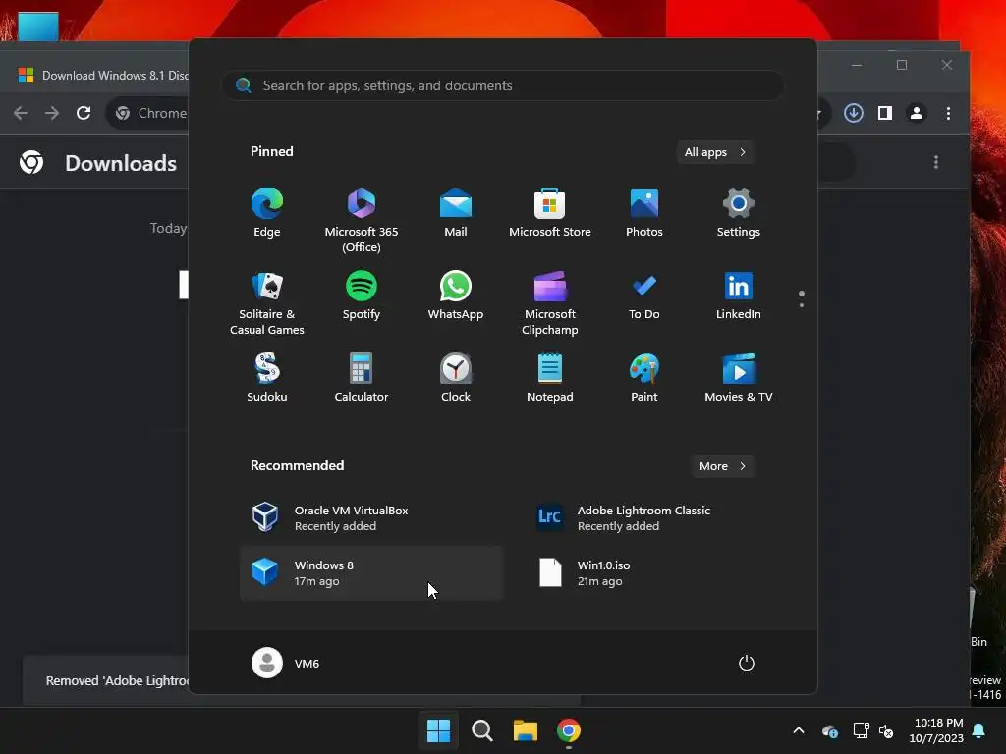Open the VM6 user account menu
The image size is (1006, 754).
pyautogui.click(x=286, y=663)
